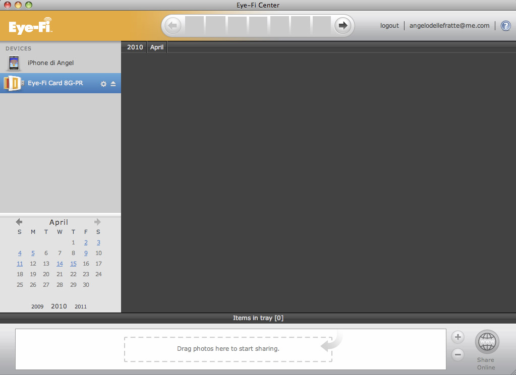This screenshot has height=375, width=516.
Task: Click the Eye-Fi Card device icon
Action: click(13, 83)
